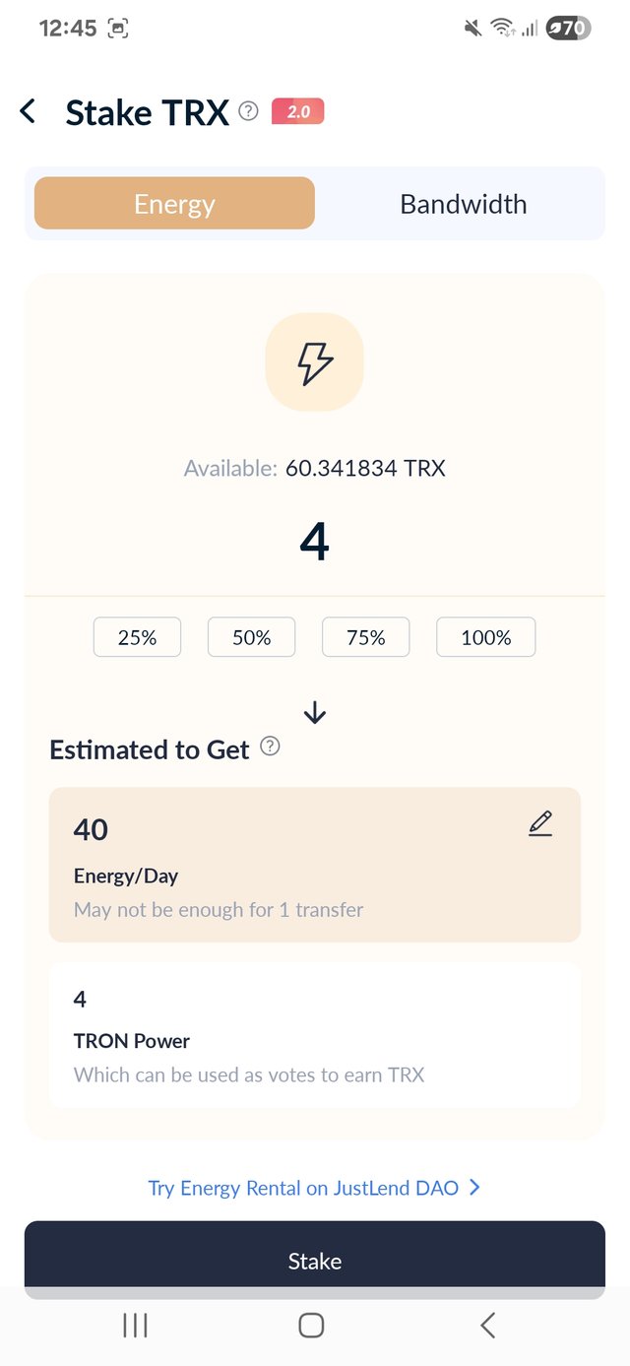Go to Android home button

[x=311, y=1326]
